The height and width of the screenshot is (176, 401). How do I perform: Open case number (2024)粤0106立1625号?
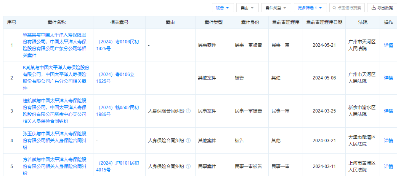point(115,78)
